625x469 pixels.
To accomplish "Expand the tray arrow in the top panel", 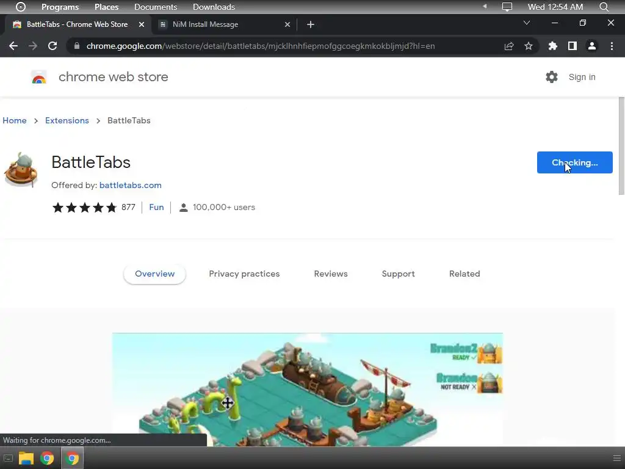I will pyautogui.click(x=485, y=6).
